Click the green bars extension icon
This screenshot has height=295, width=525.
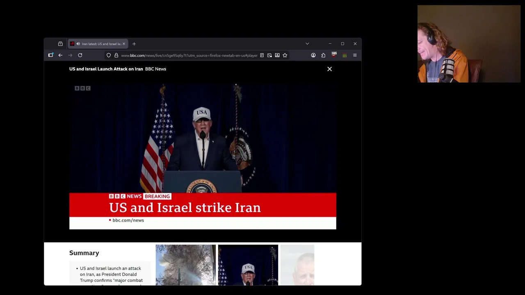tap(345, 55)
